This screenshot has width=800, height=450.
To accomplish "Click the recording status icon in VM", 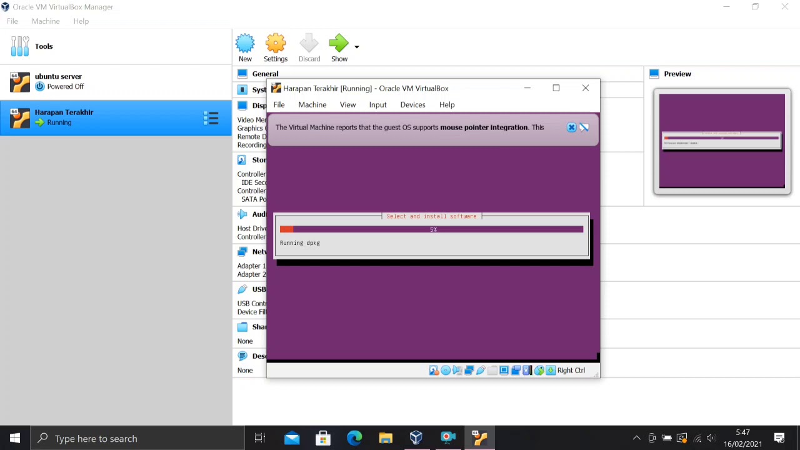I will point(516,371).
